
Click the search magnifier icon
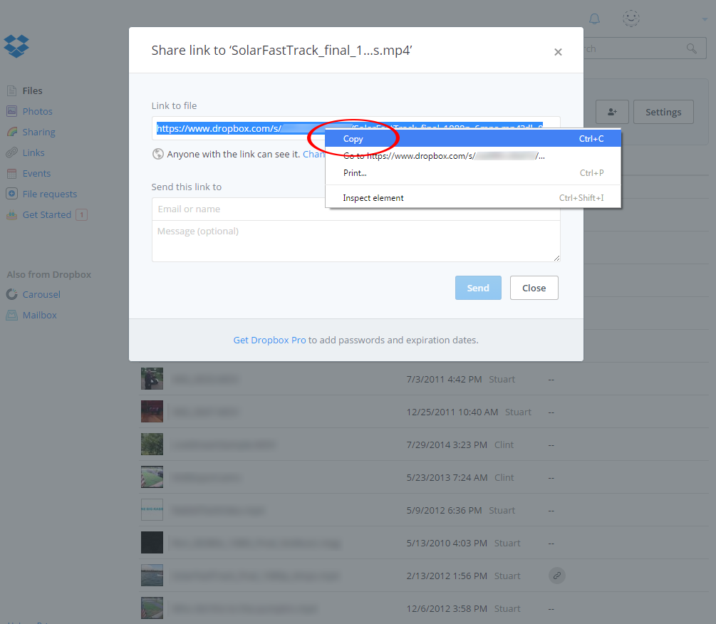click(692, 48)
